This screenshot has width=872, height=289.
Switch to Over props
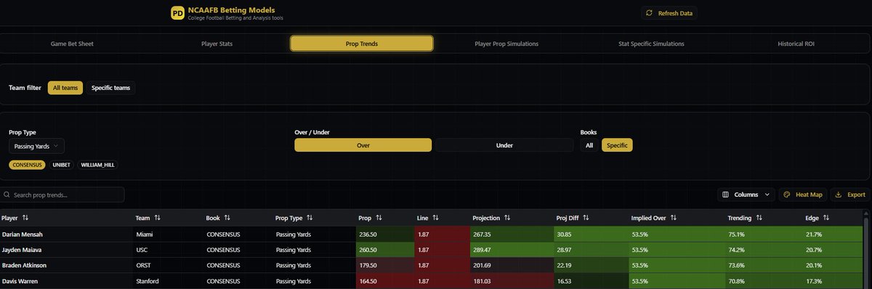[x=363, y=145]
